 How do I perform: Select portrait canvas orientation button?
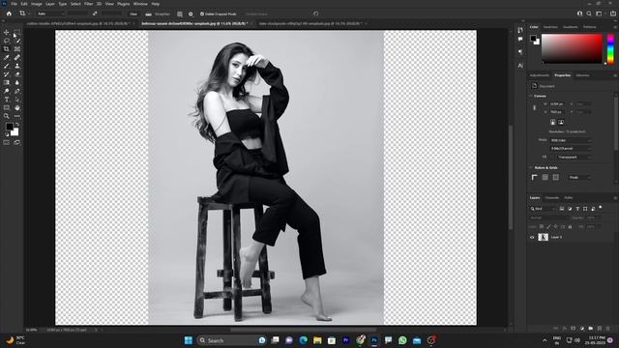552,123
